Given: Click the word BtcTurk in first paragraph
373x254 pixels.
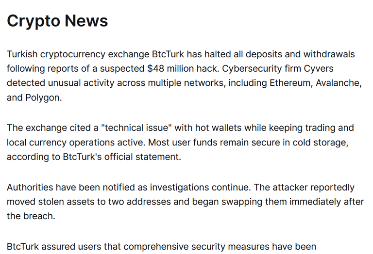Looking at the screenshot, I should (x=168, y=54).
